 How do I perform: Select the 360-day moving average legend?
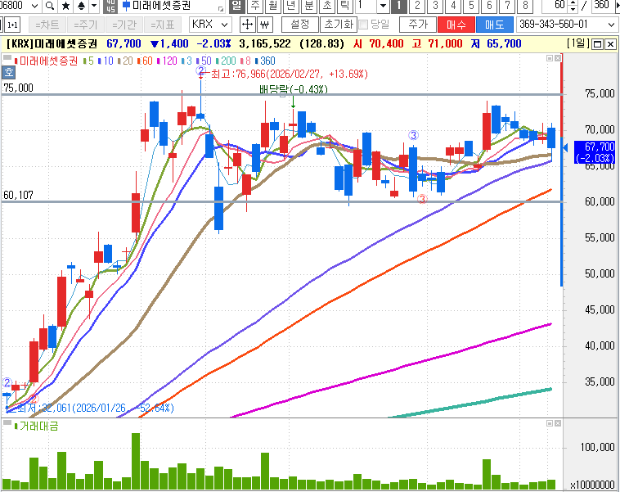[265, 61]
